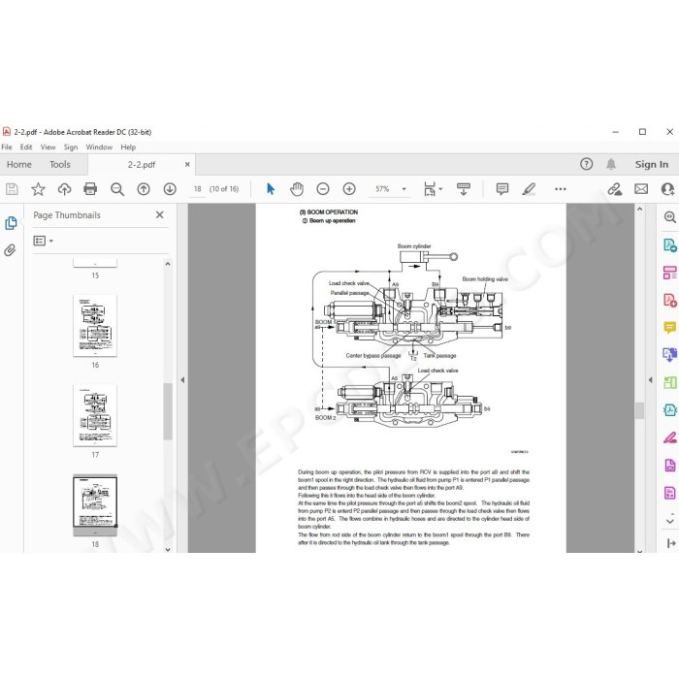Open the fit page options tool
The height and width of the screenshot is (679, 679).
point(429,189)
